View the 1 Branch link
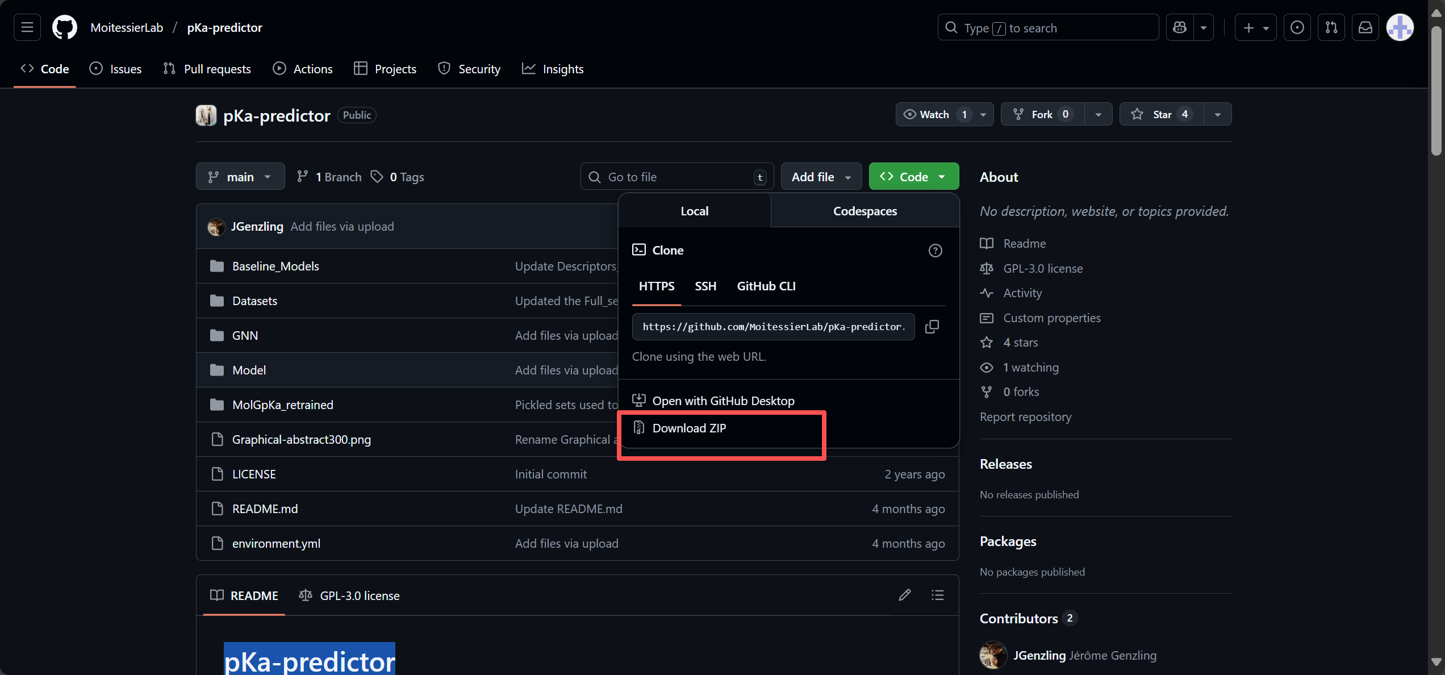 (329, 177)
